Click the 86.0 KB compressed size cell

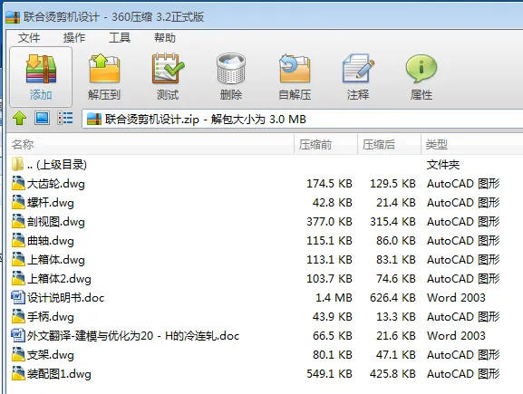click(396, 241)
